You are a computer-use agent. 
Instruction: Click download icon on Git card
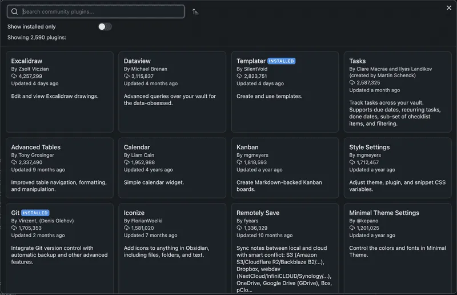pos(14,228)
